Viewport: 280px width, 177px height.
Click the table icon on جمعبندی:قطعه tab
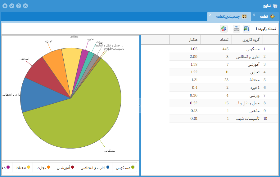point(244,16)
